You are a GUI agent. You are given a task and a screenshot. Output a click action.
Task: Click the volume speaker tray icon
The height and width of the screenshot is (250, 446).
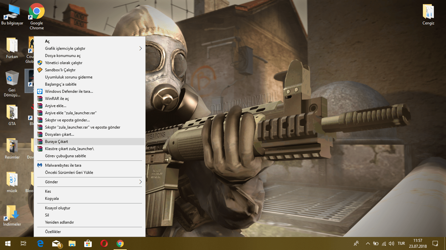coord(391,243)
